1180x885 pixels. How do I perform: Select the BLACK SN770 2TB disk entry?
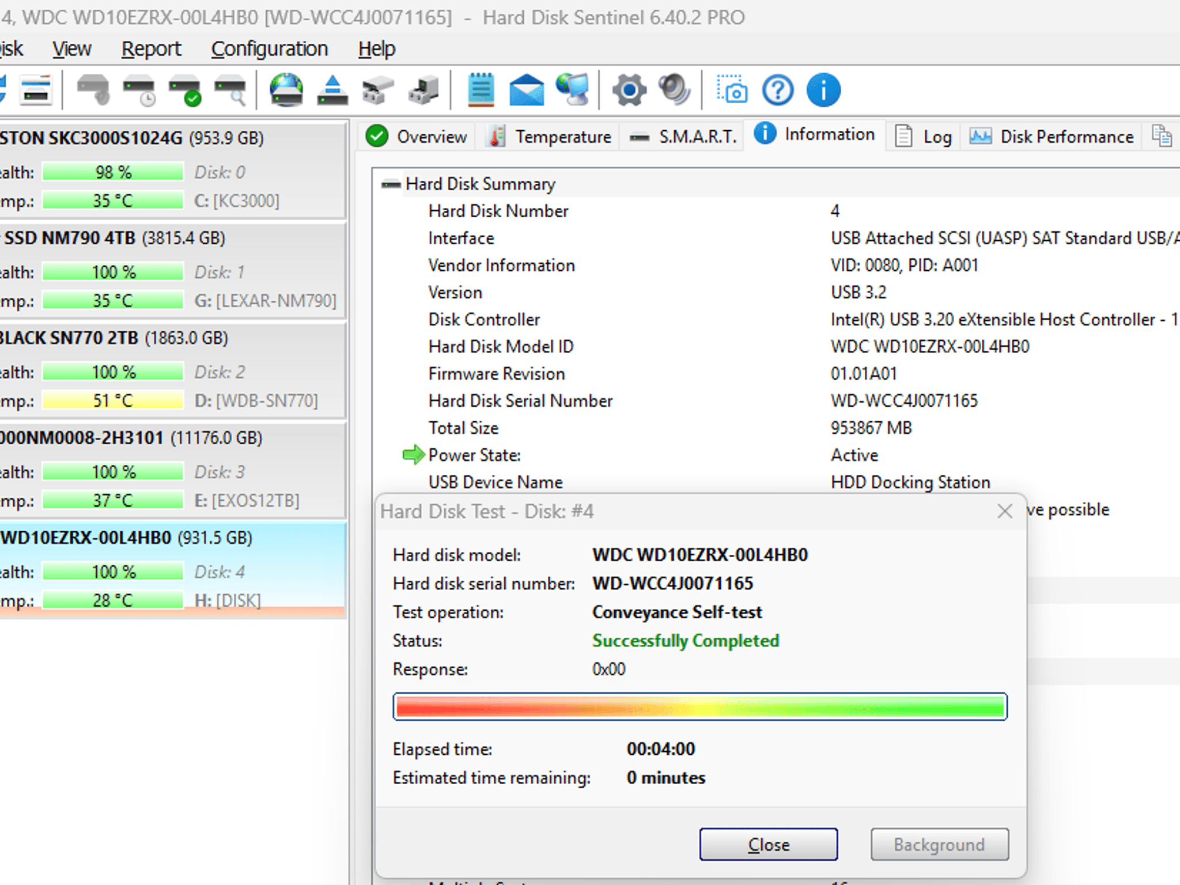173,370
